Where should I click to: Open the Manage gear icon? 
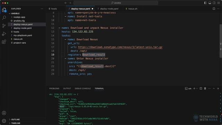(4, 121)
